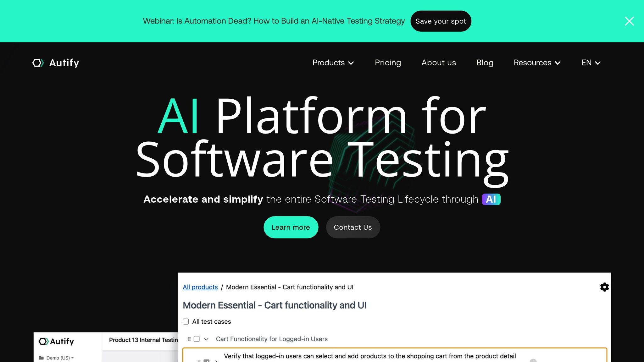The height and width of the screenshot is (362, 644).
Task: Click the webinar title text in banner
Action: [x=274, y=21]
